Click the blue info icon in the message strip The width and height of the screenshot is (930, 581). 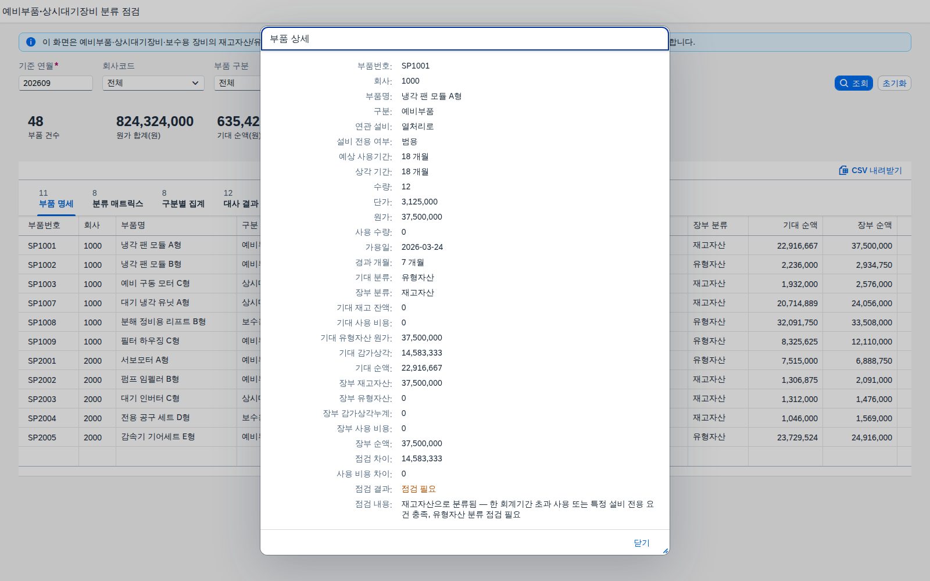tap(31, 42)
